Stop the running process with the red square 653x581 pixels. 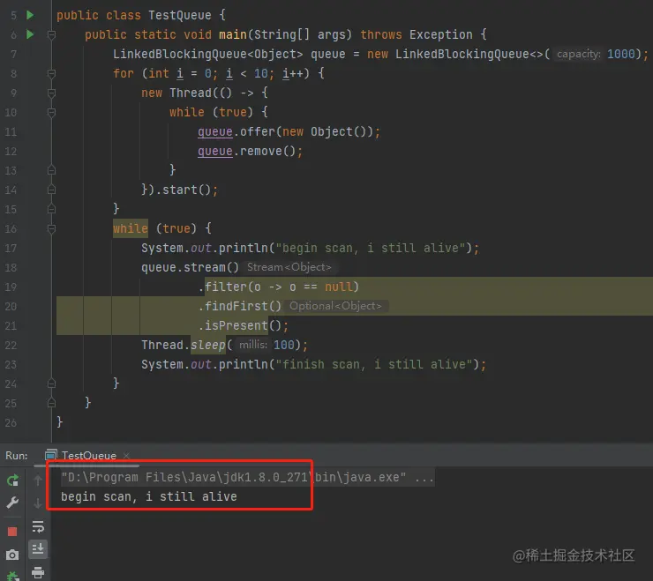tap(12, 532)
